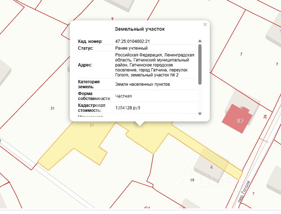Click the Форма собственности label
Image resolution: width=281 pixels, height=214 pixels.
(x=95, y=96)
